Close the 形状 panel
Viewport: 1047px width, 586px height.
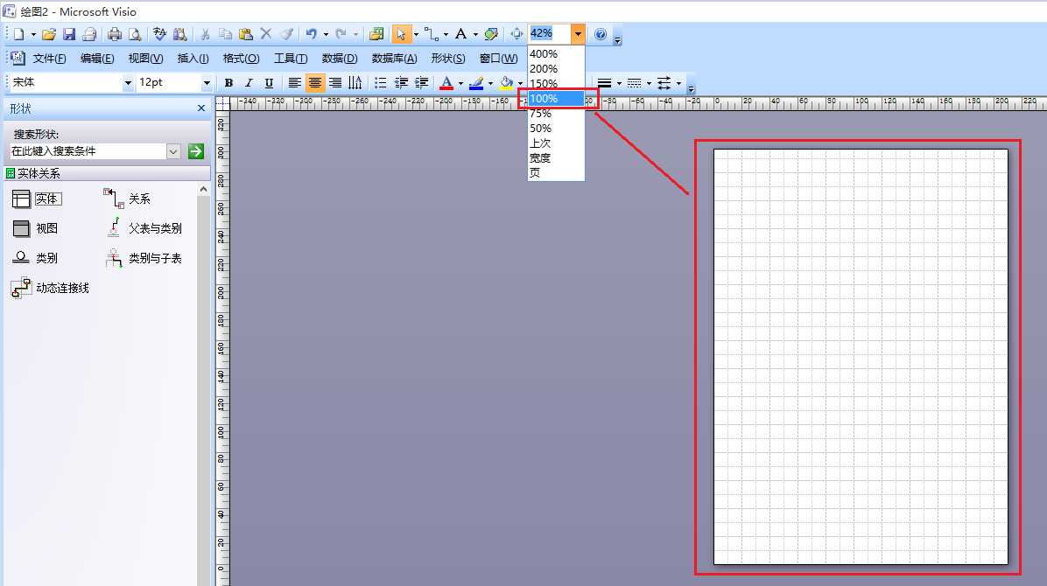pos(201,108)
